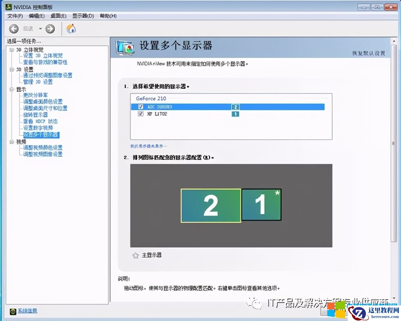401x321 pixels.
Task: Click the NVIDIA title bar logo icon
Action: coord(8,7)
